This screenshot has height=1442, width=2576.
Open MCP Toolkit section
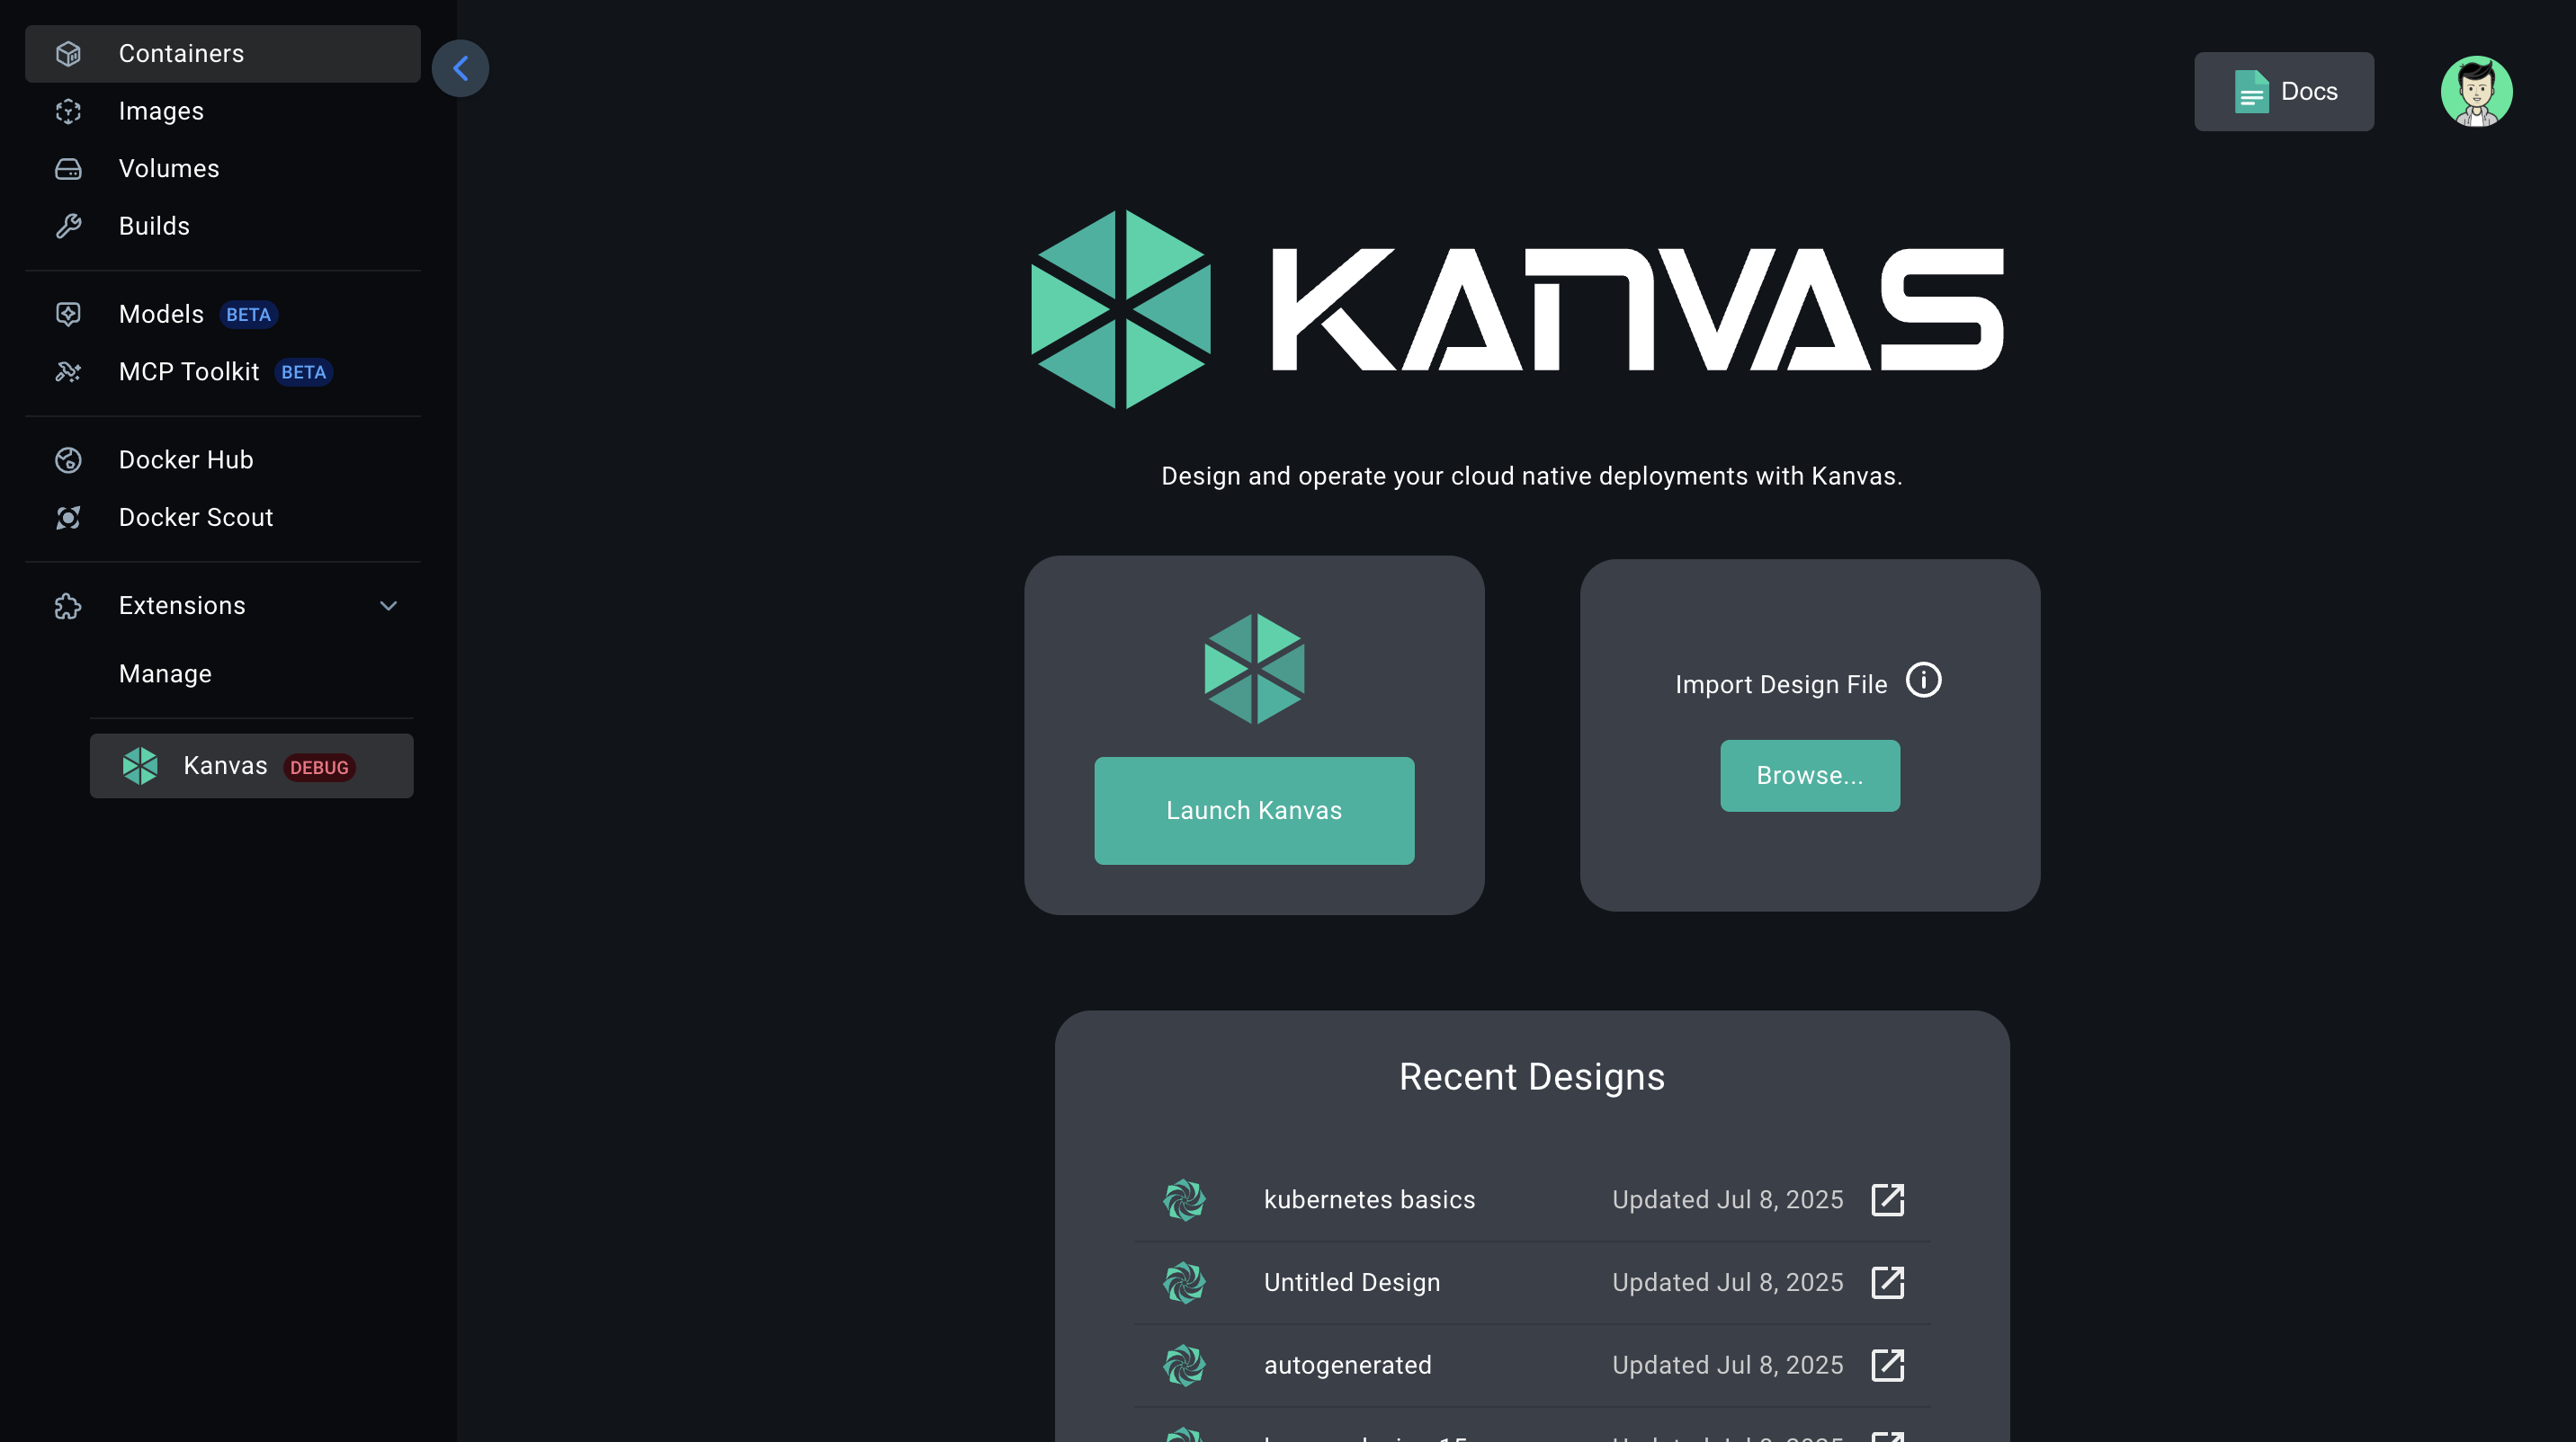tap(188, 372)
